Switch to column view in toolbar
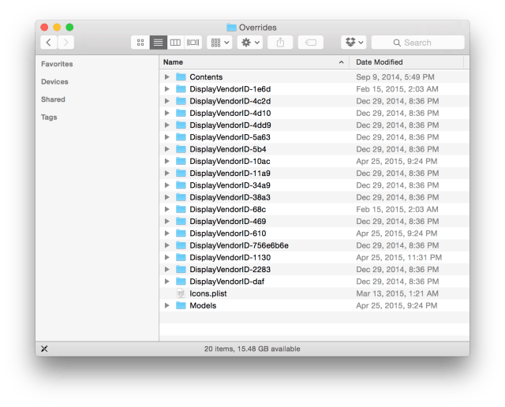The width and height of the screenshot is (505, 407). pos(175,43)
